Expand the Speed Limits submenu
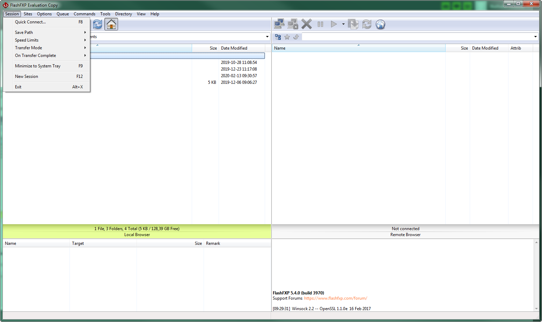Screen dimensions: 542x322 click(46, 40)
